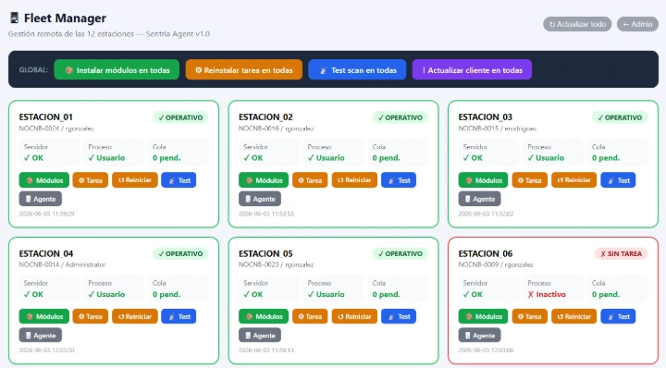Reiniciar ESTACION_04

click(x=135, y=316)
